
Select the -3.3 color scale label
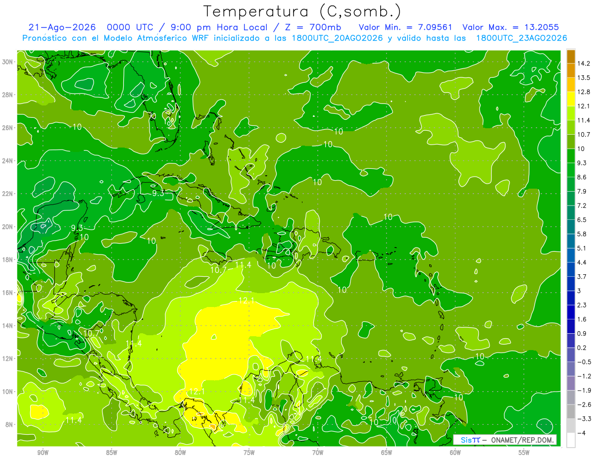click(584, 419)
